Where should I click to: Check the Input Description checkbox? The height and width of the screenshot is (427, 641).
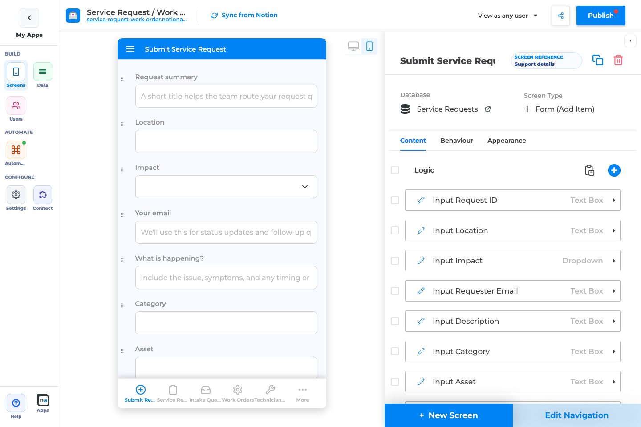click(x=395, y=321)
